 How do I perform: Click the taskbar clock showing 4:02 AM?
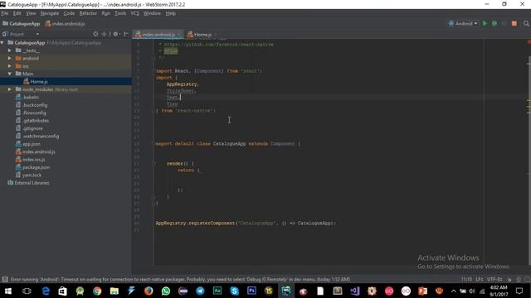point(499,291)
